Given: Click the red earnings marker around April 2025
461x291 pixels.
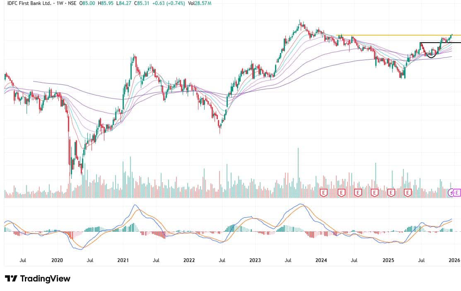Looking at the screenshot, I should click(x=408, y=193).
